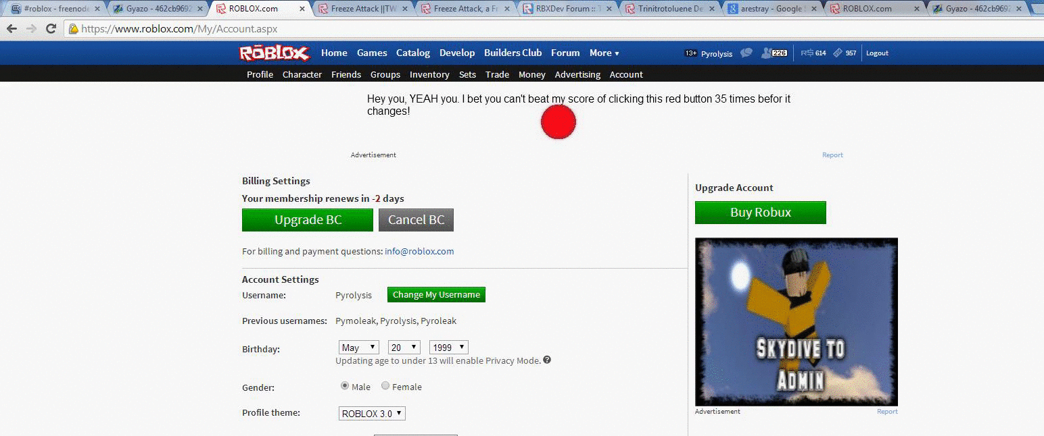Expand the More menu in header
Image resolution: width=1044 pixels, height=436 pixels.
604,53
